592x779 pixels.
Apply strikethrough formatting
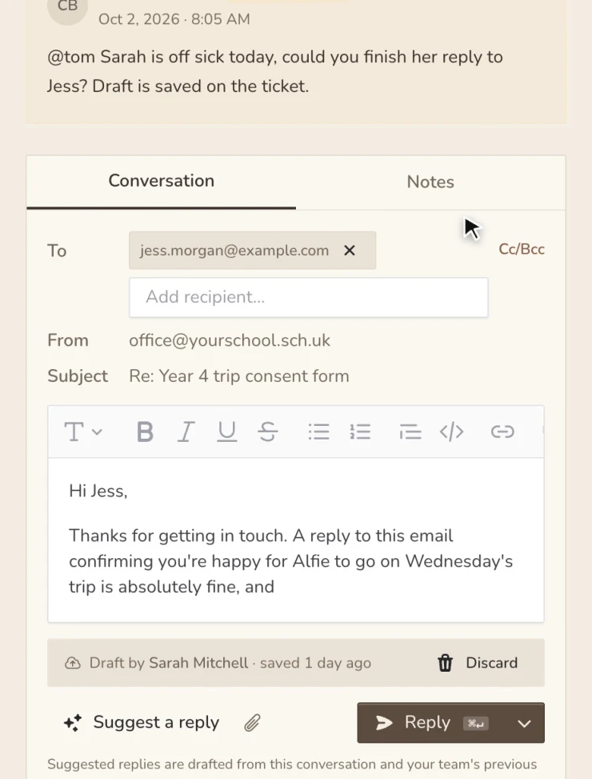tap(268, 432)
